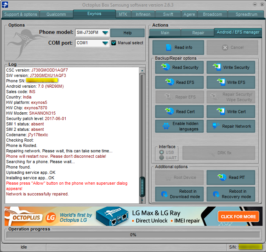Click the Reboot in Recovery mode icon
This screenshot has height=252, width=266.
216,194
